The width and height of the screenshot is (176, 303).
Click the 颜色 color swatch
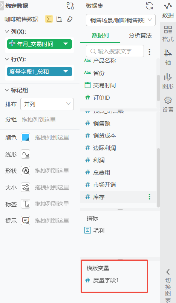point(26,138)
